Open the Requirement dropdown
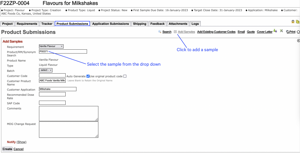This screenshot has height=153, width=300. (51, 46)
